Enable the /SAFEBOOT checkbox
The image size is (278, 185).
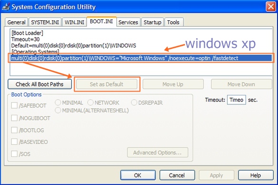tap(14, 105)
